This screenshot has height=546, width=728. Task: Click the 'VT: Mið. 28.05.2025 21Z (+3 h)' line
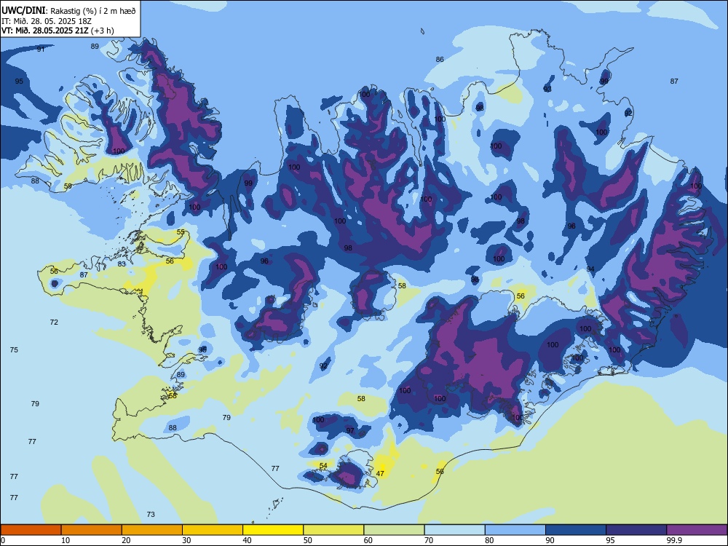click(58, 31)
